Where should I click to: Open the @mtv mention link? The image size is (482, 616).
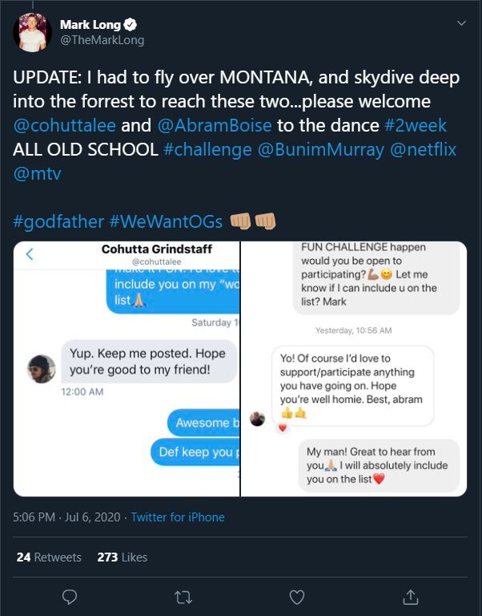(x=37, y=175)
